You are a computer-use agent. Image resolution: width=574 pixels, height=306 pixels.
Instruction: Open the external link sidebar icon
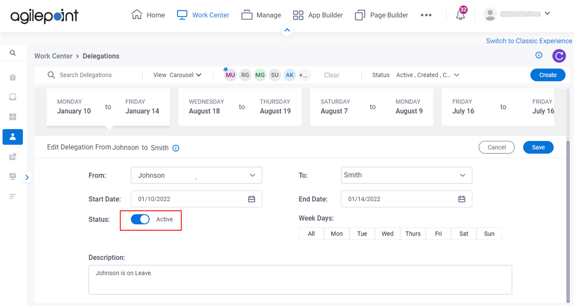[x=13, y=157]
